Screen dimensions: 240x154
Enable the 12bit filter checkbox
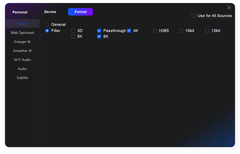tap(207, 31)
